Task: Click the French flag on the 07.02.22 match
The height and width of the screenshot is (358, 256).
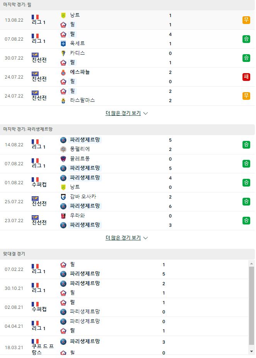Action: click(x=35, y=266)
